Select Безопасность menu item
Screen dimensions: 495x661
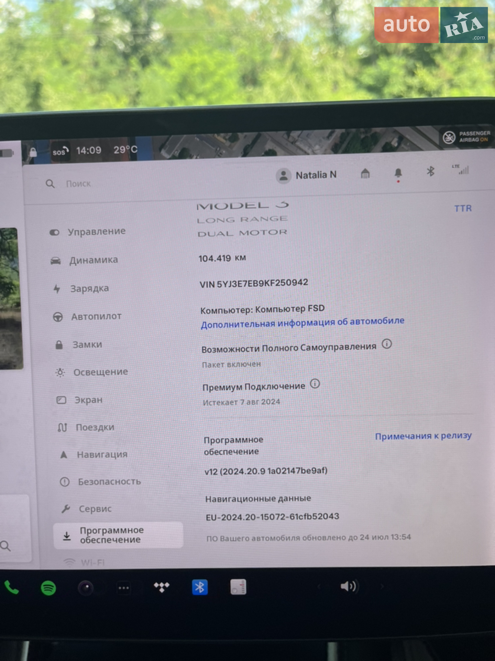point(100,482)
